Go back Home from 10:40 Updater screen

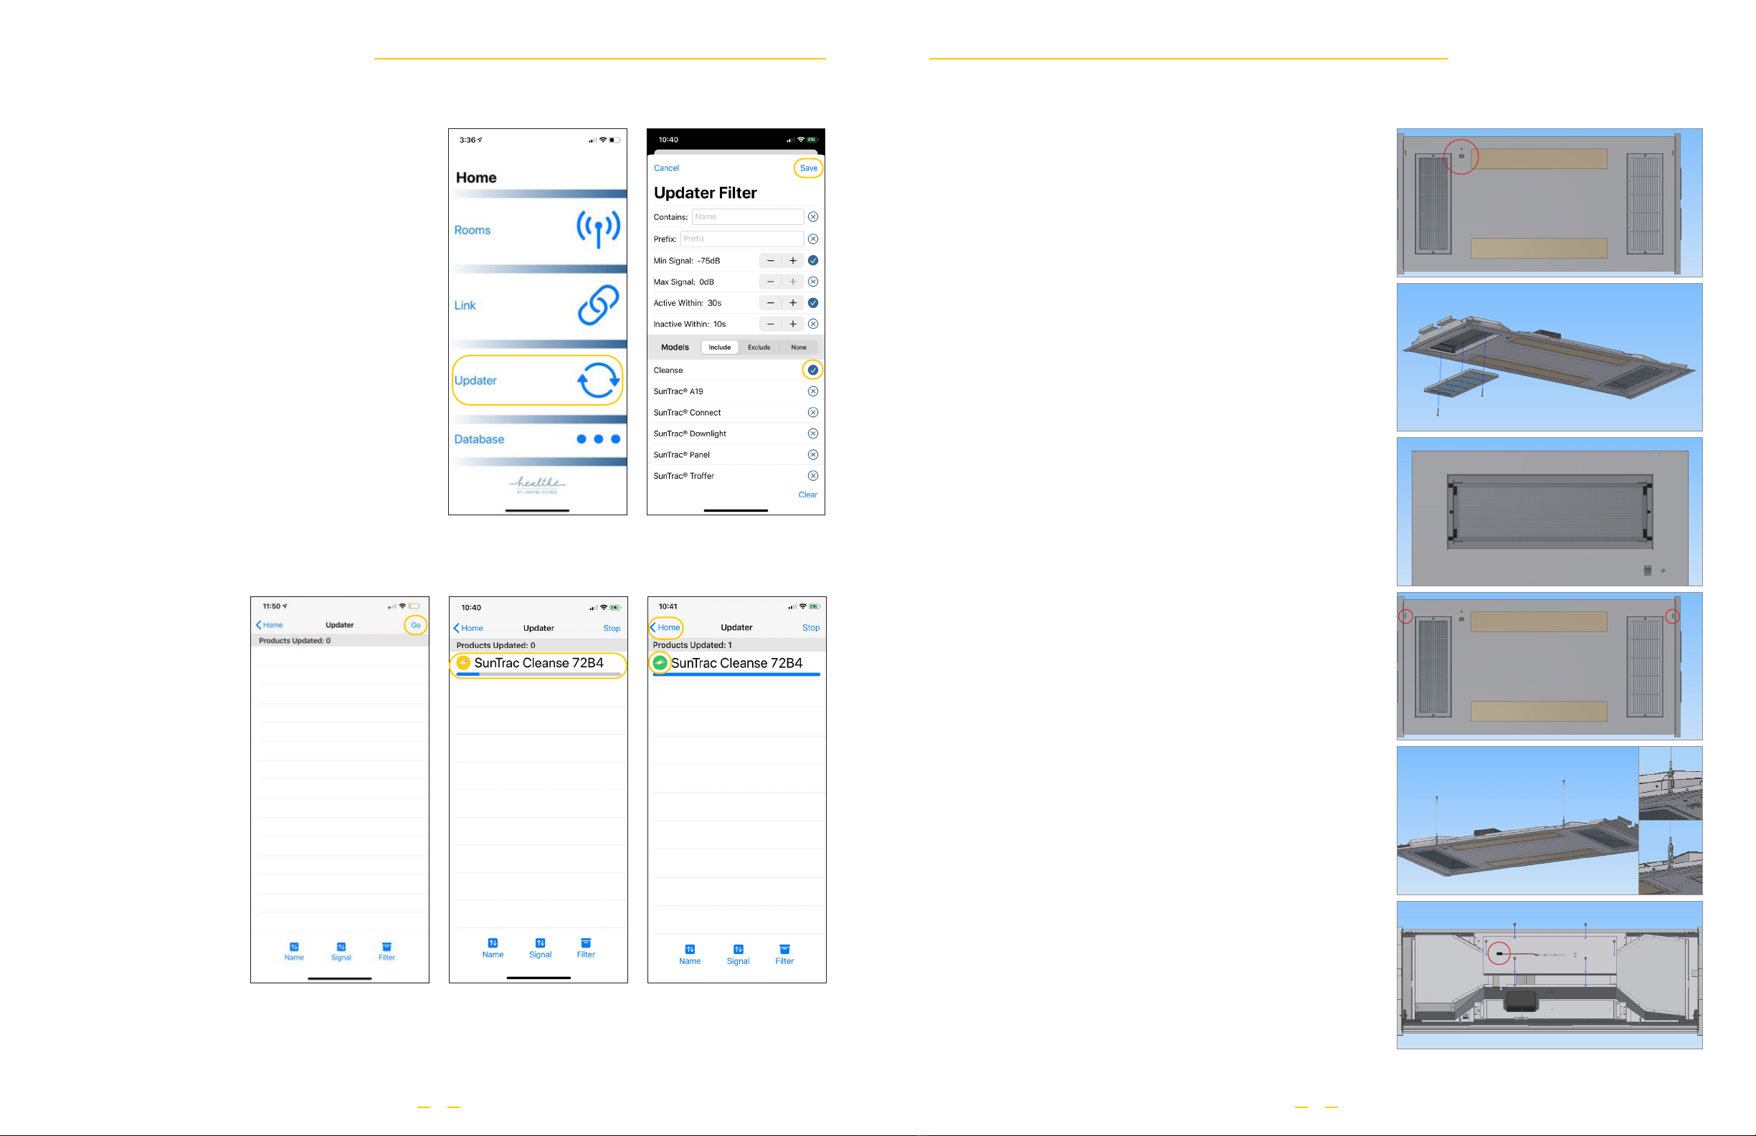pyautogui.click(x=468, y=629)
